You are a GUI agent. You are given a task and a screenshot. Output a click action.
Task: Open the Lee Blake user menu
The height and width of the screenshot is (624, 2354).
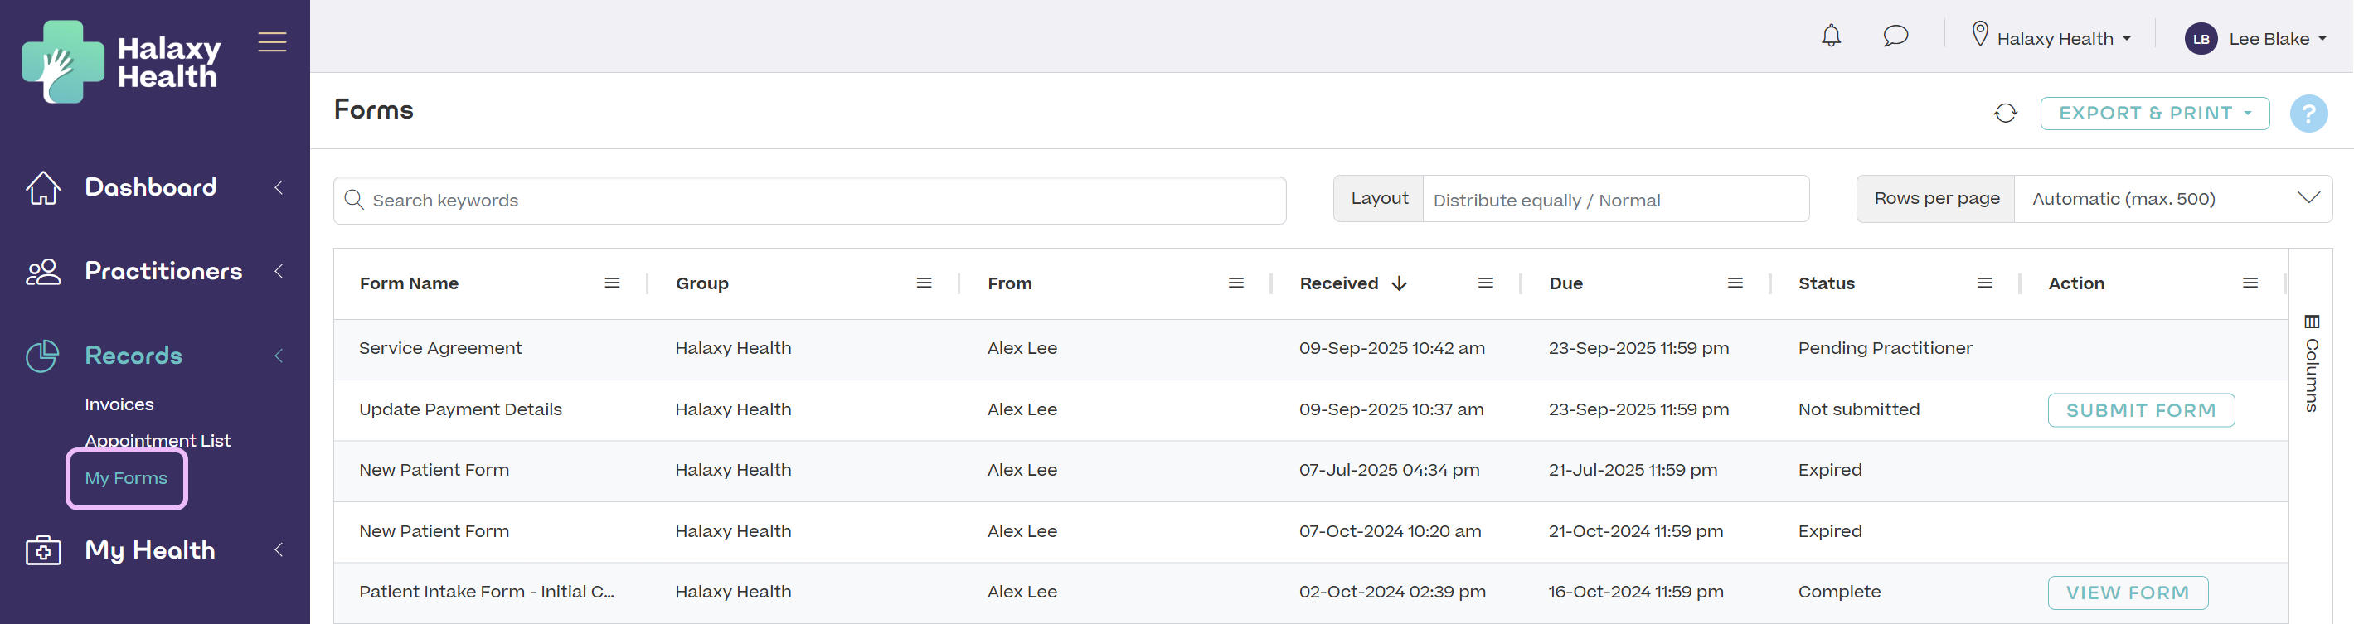pyautogui.click(x=2255, y=38)
